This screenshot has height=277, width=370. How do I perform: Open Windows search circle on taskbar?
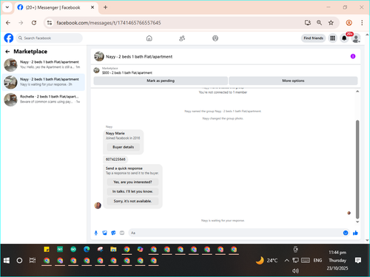(19, 261)
